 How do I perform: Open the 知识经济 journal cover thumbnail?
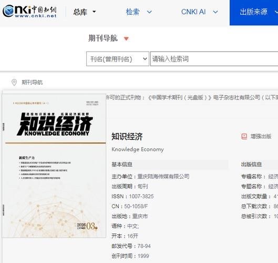[54, 166]
